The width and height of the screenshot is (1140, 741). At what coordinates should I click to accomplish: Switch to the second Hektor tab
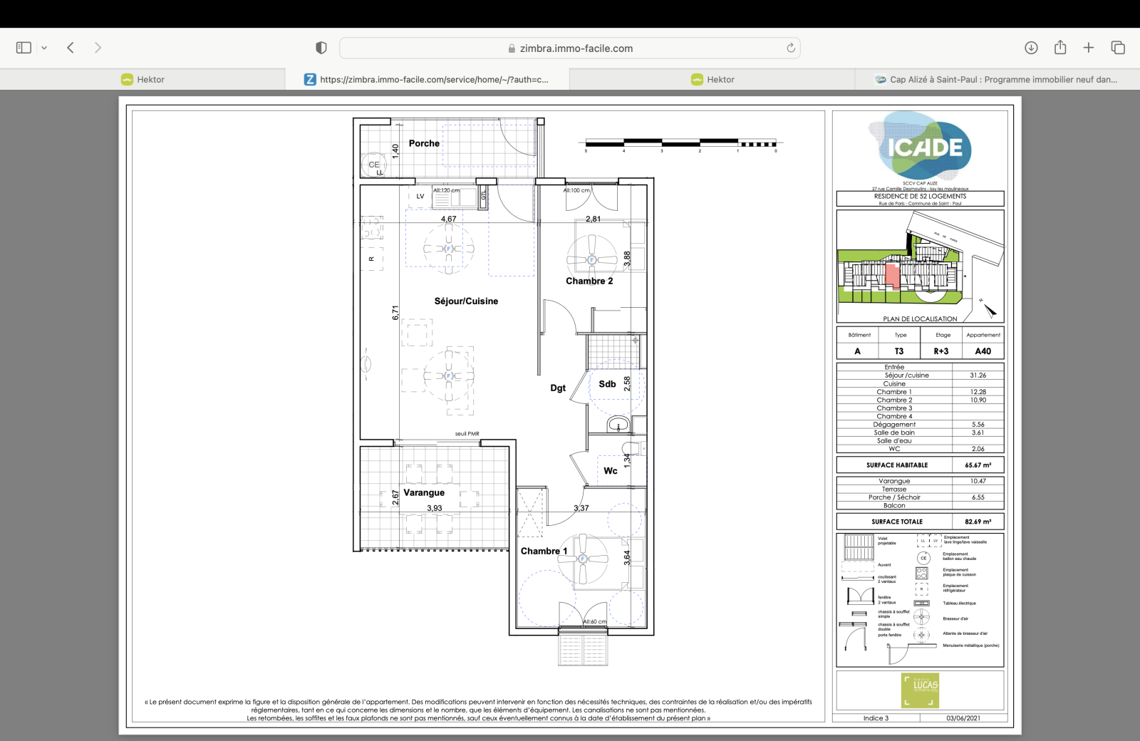tap(712, 80)
